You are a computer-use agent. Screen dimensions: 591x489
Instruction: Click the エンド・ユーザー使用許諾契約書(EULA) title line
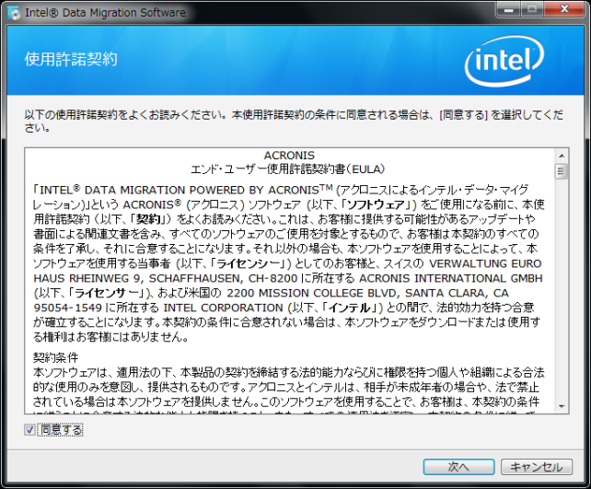click(x=287, y=169)
